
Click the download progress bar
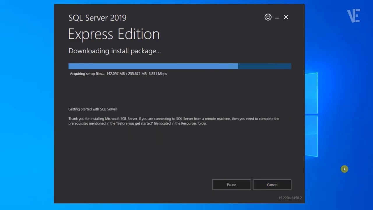[x=180, y=66]
